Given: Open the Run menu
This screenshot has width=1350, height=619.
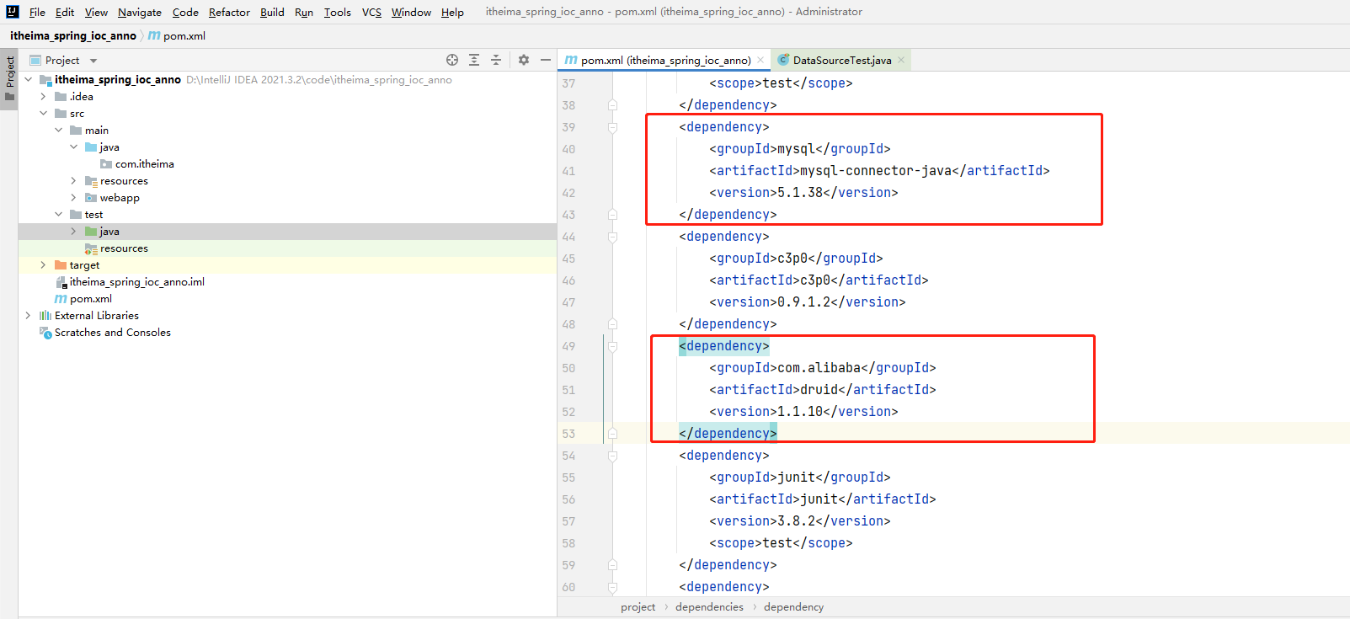Looking at the screenshot, I should pyautogui.click(x=304, y=12).
